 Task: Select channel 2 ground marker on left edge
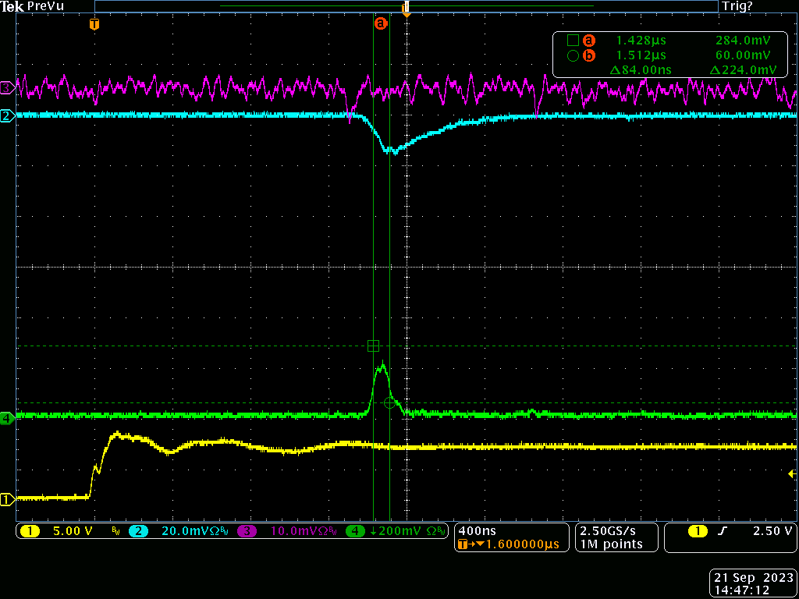pyautogui.click(x=7, y=116)
